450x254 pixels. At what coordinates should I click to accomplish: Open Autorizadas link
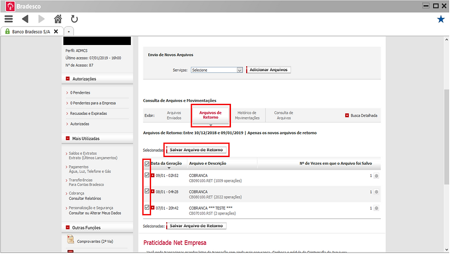[x=79, y=124]
